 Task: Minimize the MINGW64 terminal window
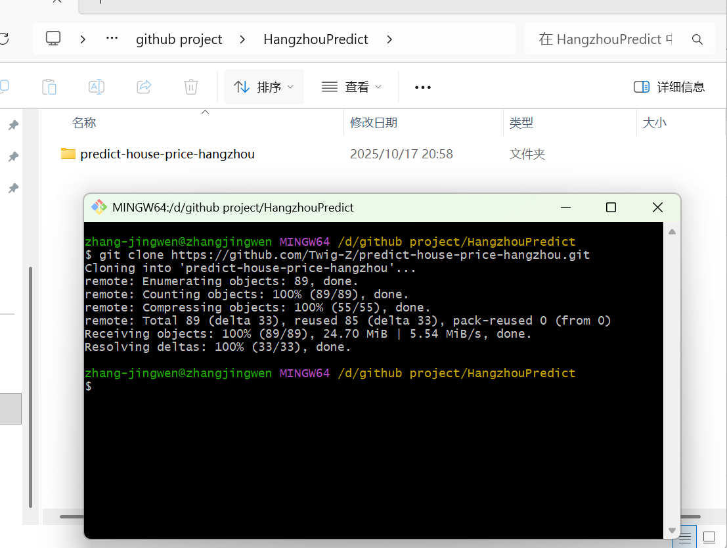(565, 207)
